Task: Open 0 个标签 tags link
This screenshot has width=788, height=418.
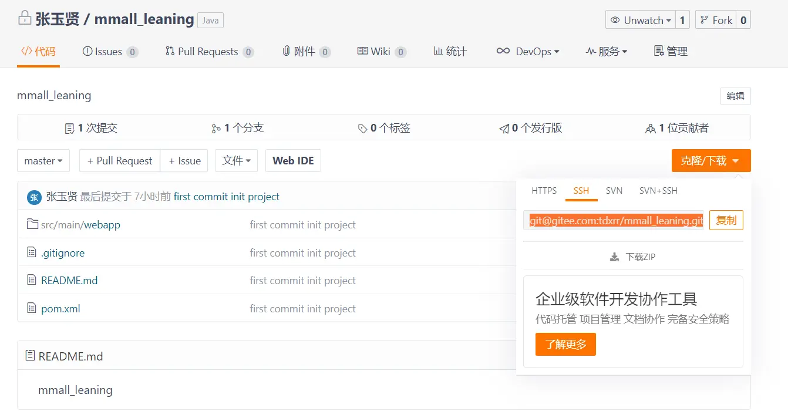Action: click(x=384, y=128)
